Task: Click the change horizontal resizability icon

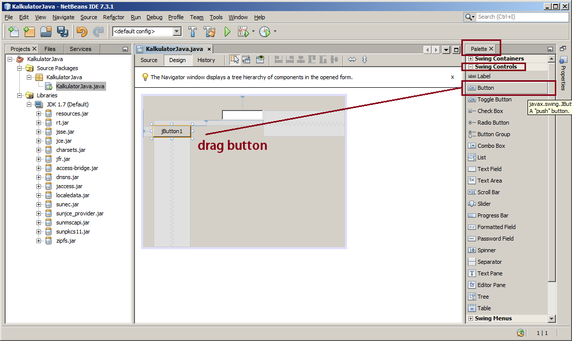Action: 352,60
